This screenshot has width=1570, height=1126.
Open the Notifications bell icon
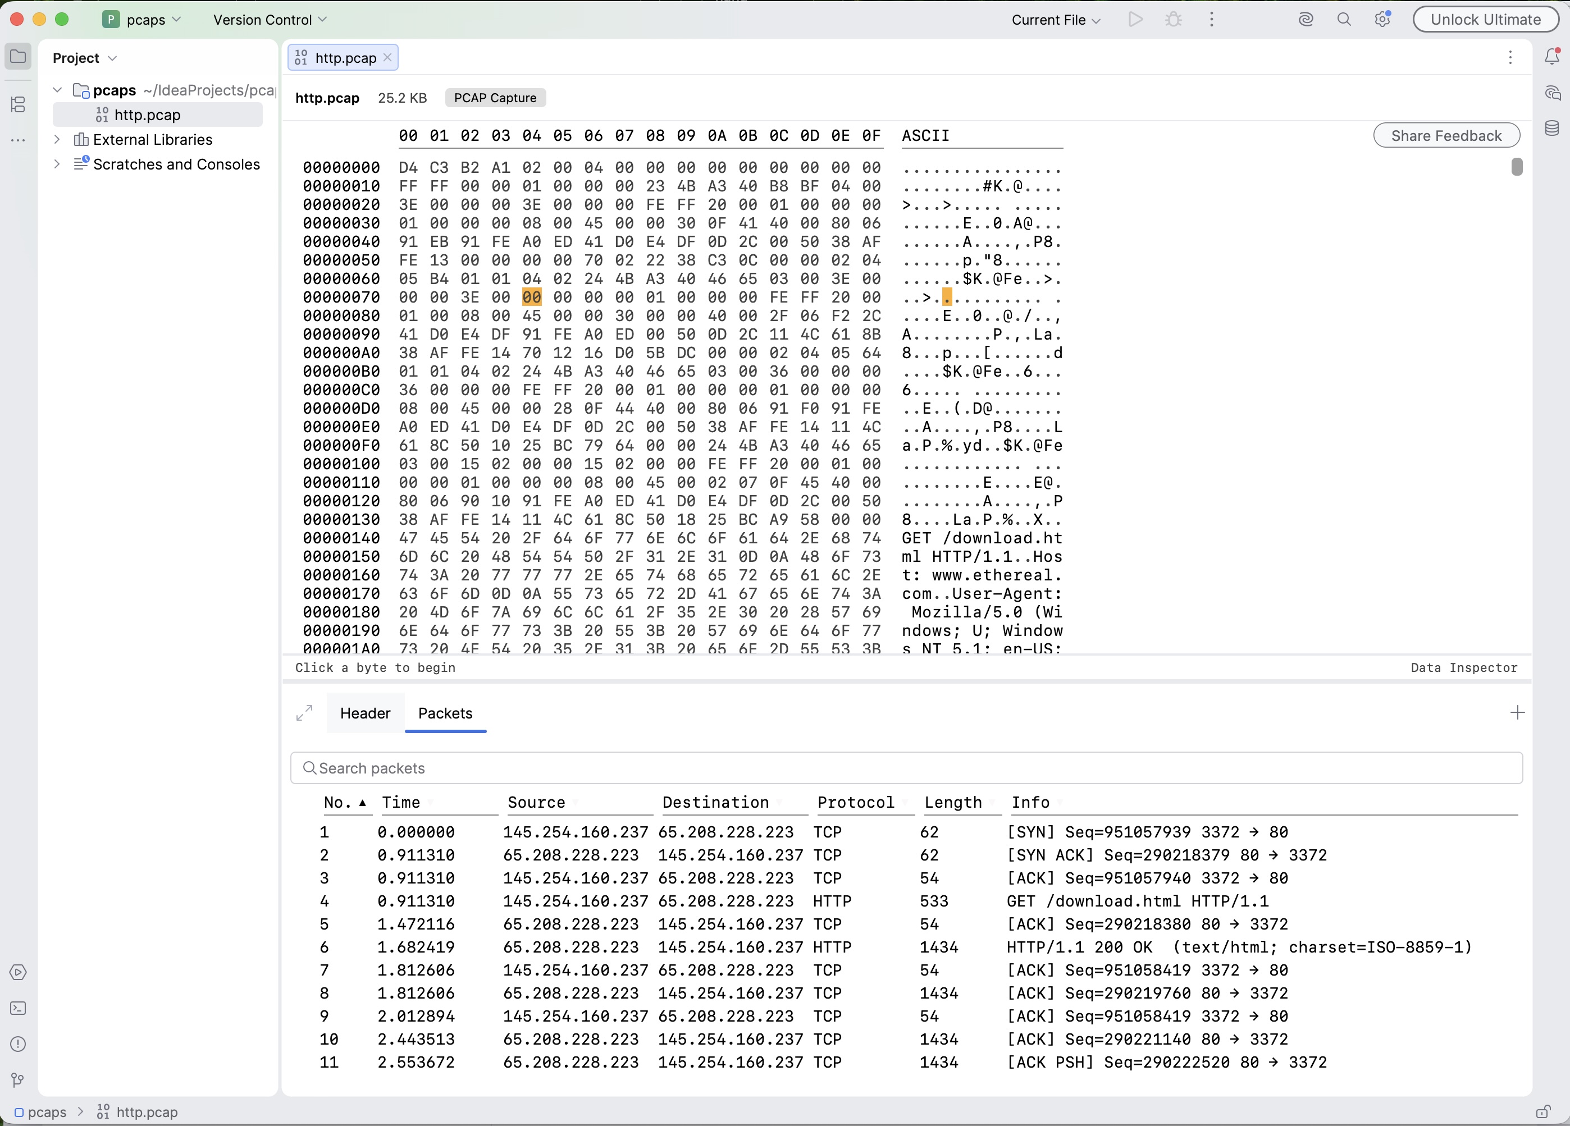(1552, 57)
